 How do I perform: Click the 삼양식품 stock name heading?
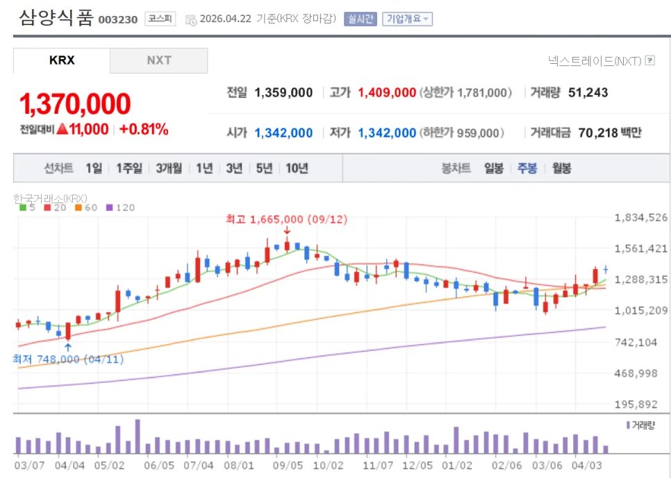[56, 18]
